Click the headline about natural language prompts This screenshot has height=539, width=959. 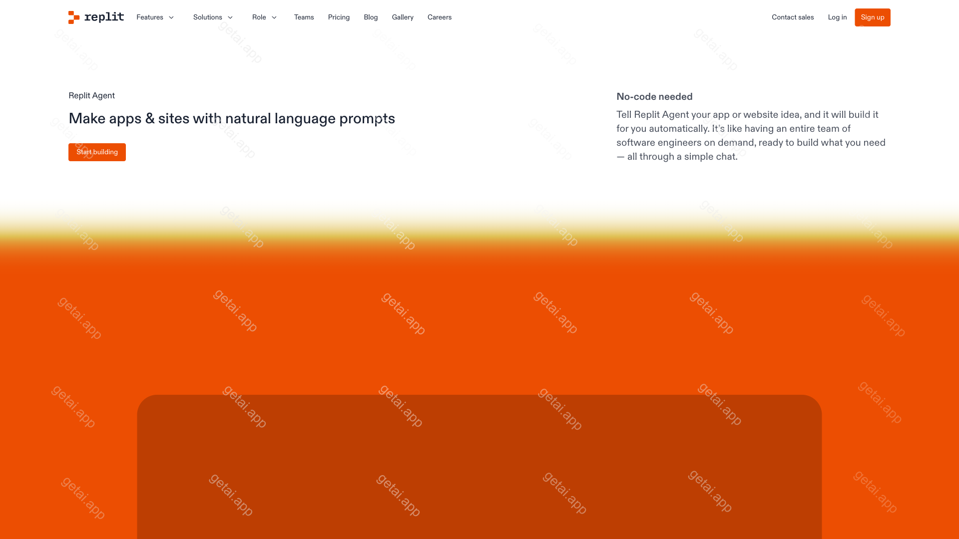(232, 119)
